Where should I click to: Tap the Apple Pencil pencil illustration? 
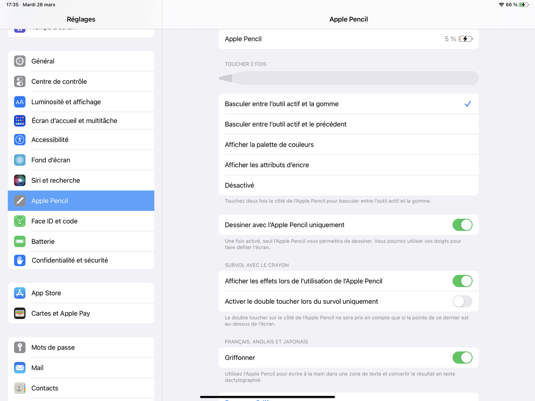(349, 78)
